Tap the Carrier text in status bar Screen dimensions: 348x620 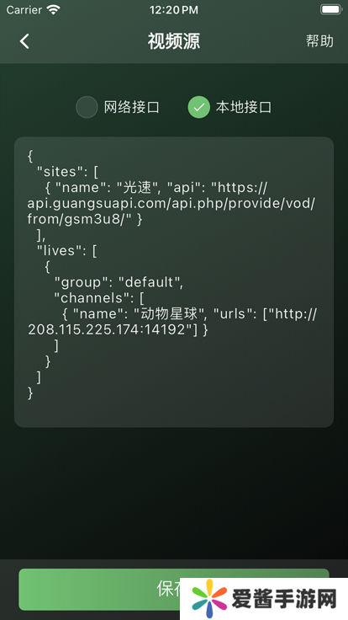click(24, 10)
